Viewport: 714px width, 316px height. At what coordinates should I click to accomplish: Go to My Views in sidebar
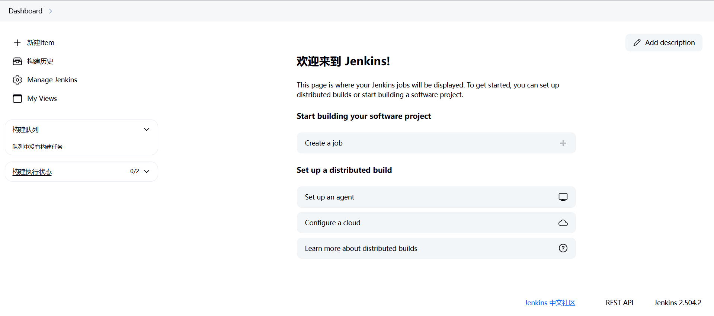click(x=42, y=99)
